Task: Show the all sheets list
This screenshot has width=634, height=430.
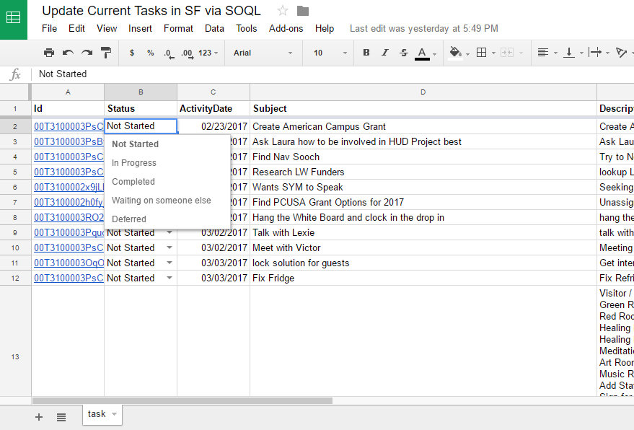Action: pos(61,417)
